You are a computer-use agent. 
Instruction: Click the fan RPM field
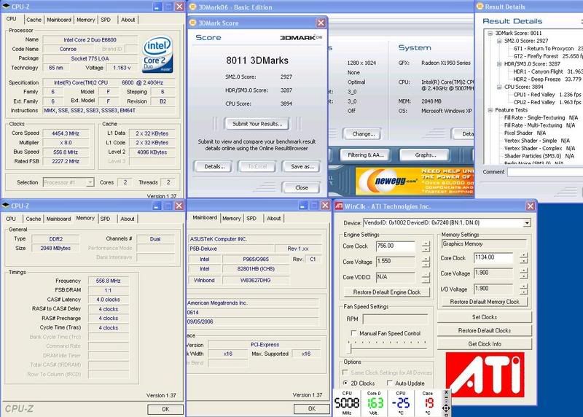point(395,319)
